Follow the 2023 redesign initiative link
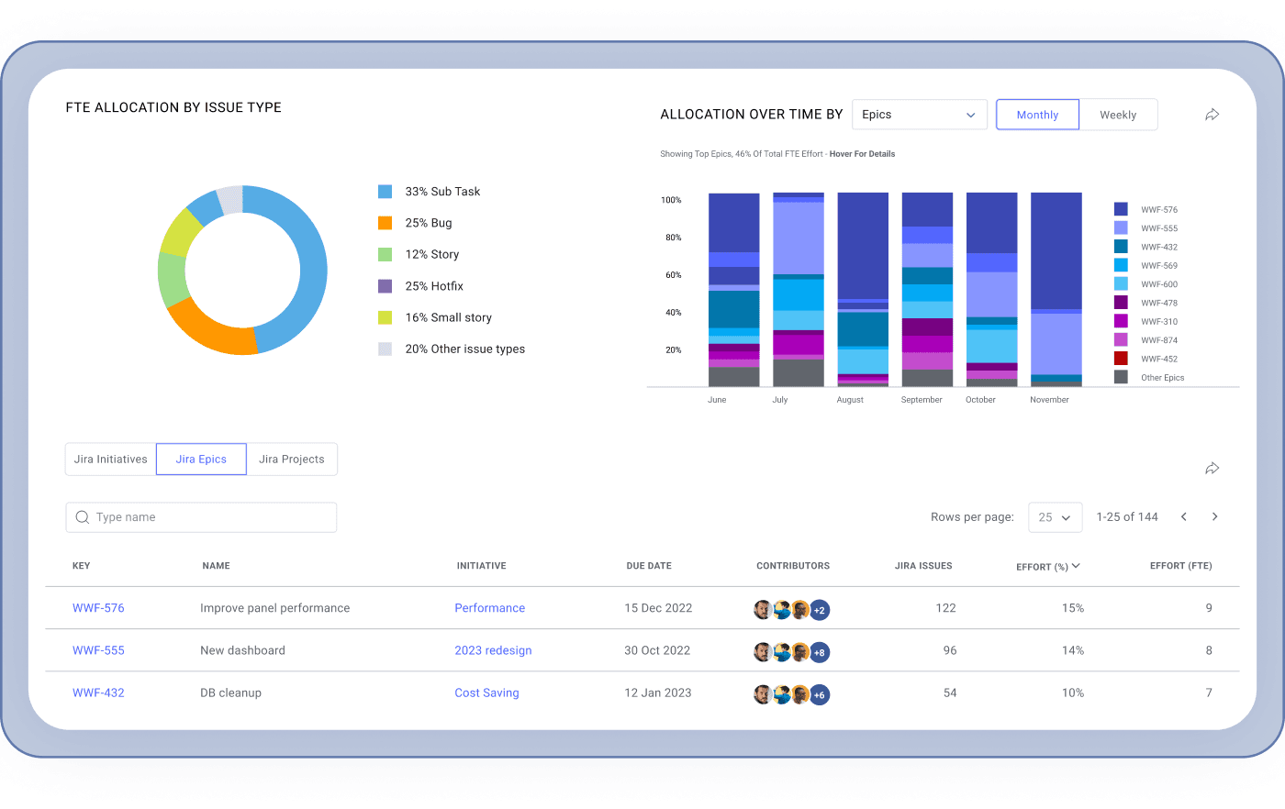Screen dimensions: 1285x809 493,650
